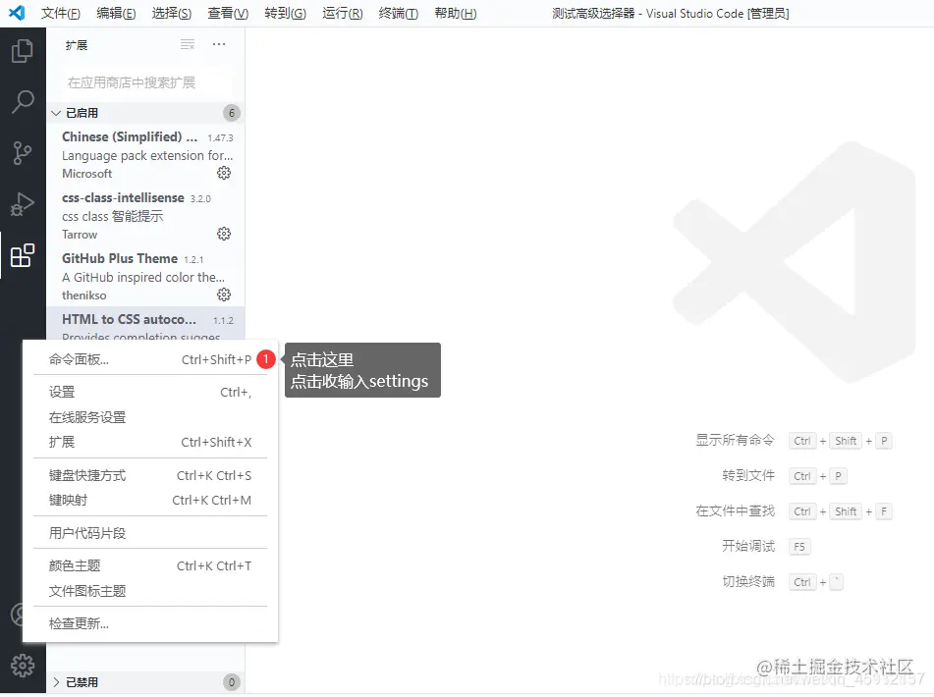Screen dimensions: 934x697
Task: Open the 终端(T) menu
Action: pos(399,13)
